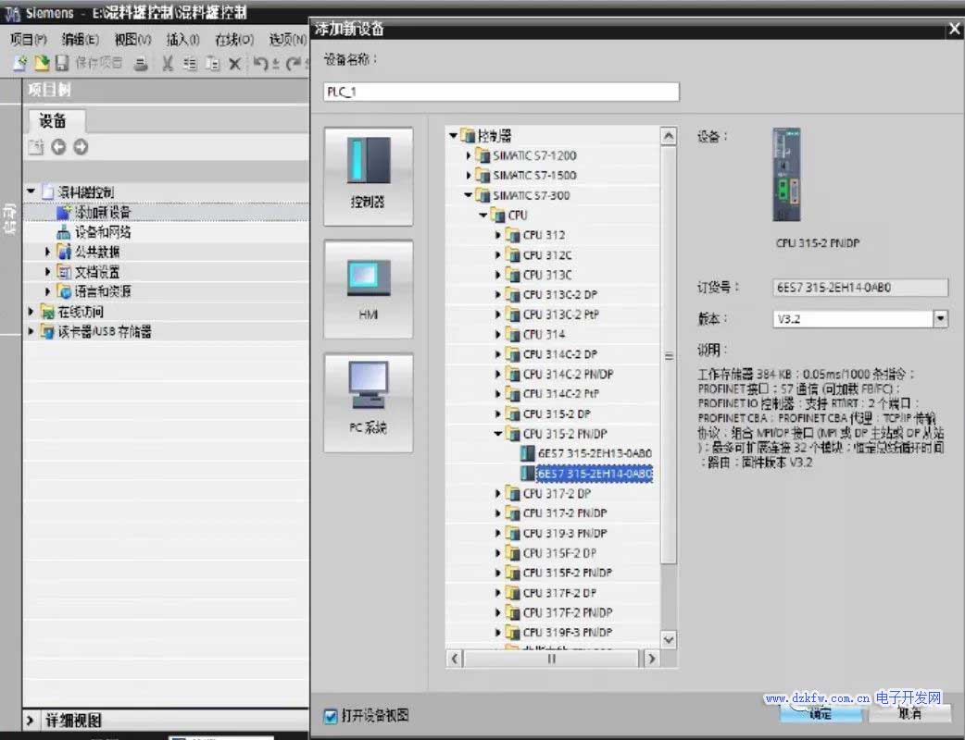
Task: Click the forward arrow in project tree
Action: 81,147
